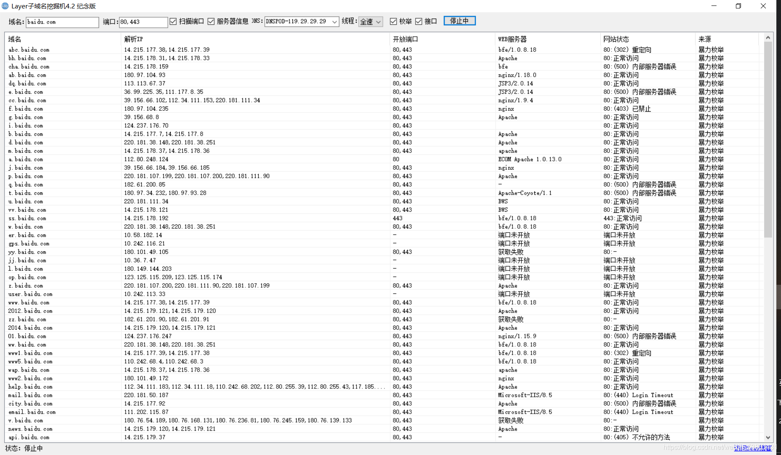Click Microsoft-IIS/8.5 cell in mail.baidu.com row
781x455 pixels.
click(525, 395)
